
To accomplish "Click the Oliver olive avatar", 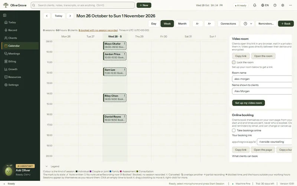I will [9, 170].
